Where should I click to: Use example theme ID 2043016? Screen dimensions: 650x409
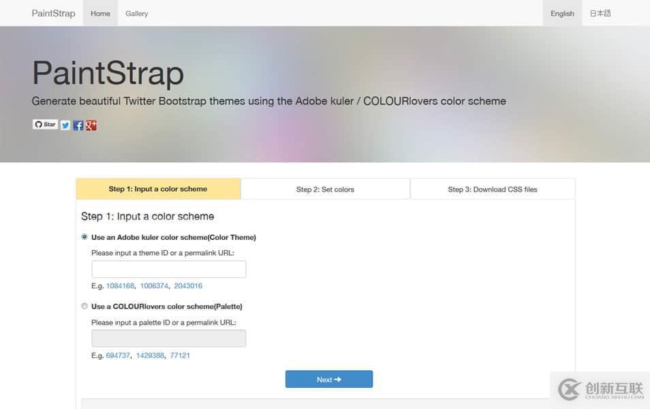(188, 286)
